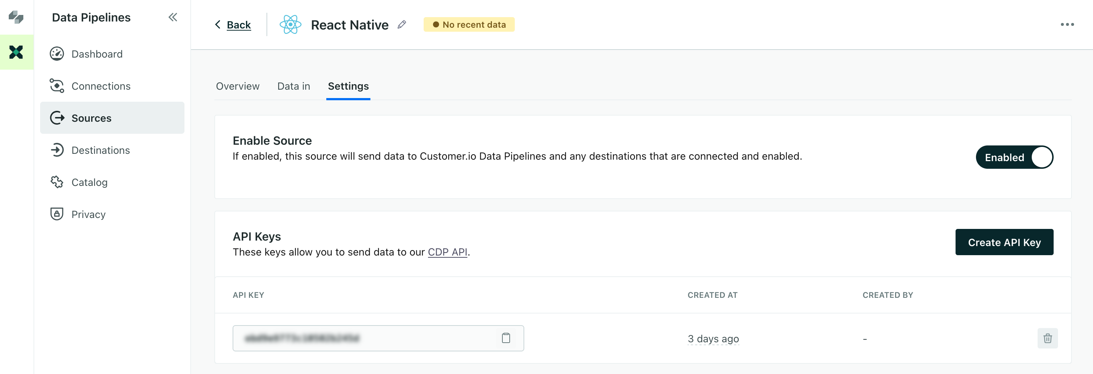Switch to the Data in tab
This screenshot has width=1093, height=374.
point(293,86)
